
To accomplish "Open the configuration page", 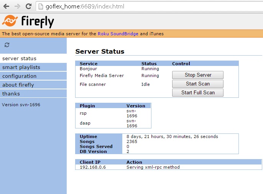I will 33,76.
